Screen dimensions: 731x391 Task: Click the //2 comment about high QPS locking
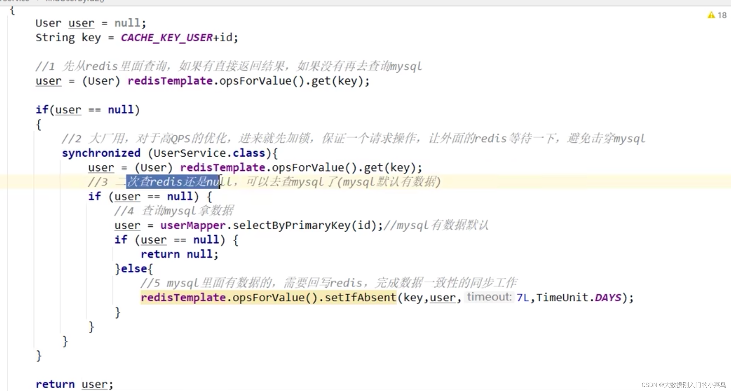point(353,139)
